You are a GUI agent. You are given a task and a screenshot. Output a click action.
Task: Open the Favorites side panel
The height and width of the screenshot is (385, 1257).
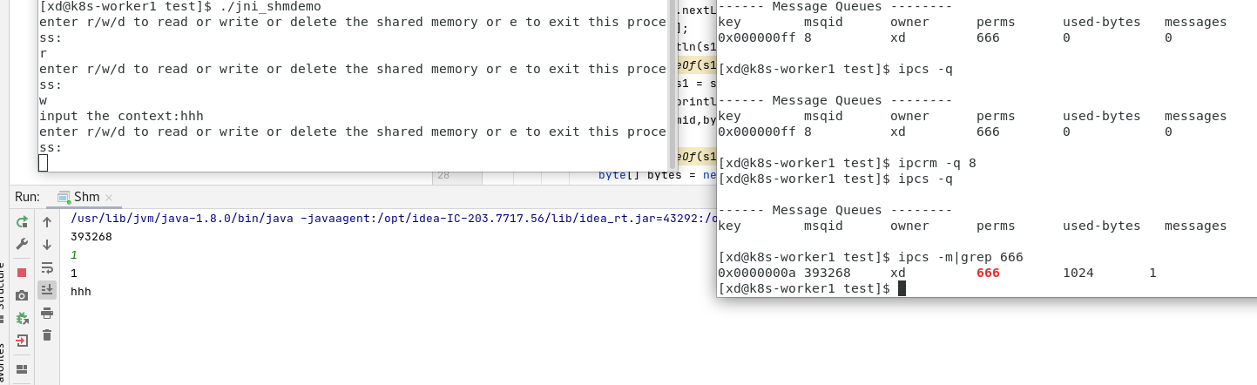pyautogui.click(x=3, y=364)
